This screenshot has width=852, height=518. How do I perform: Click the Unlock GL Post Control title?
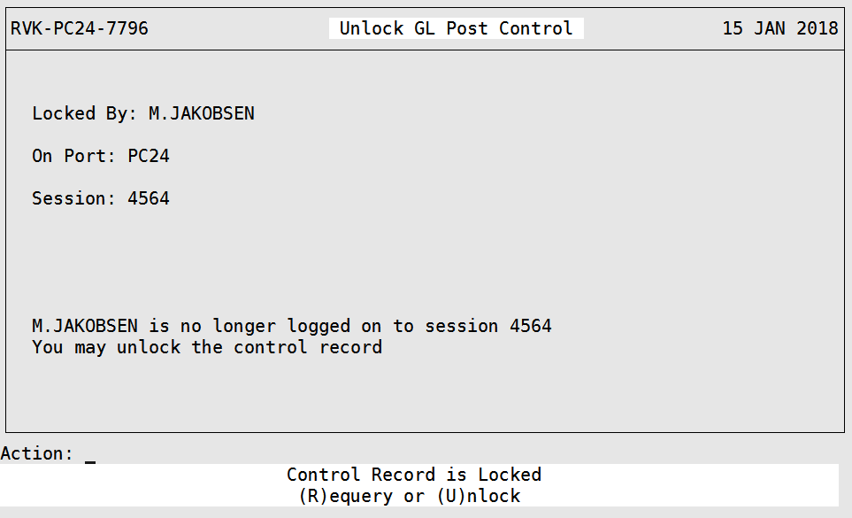pos(456,28)
